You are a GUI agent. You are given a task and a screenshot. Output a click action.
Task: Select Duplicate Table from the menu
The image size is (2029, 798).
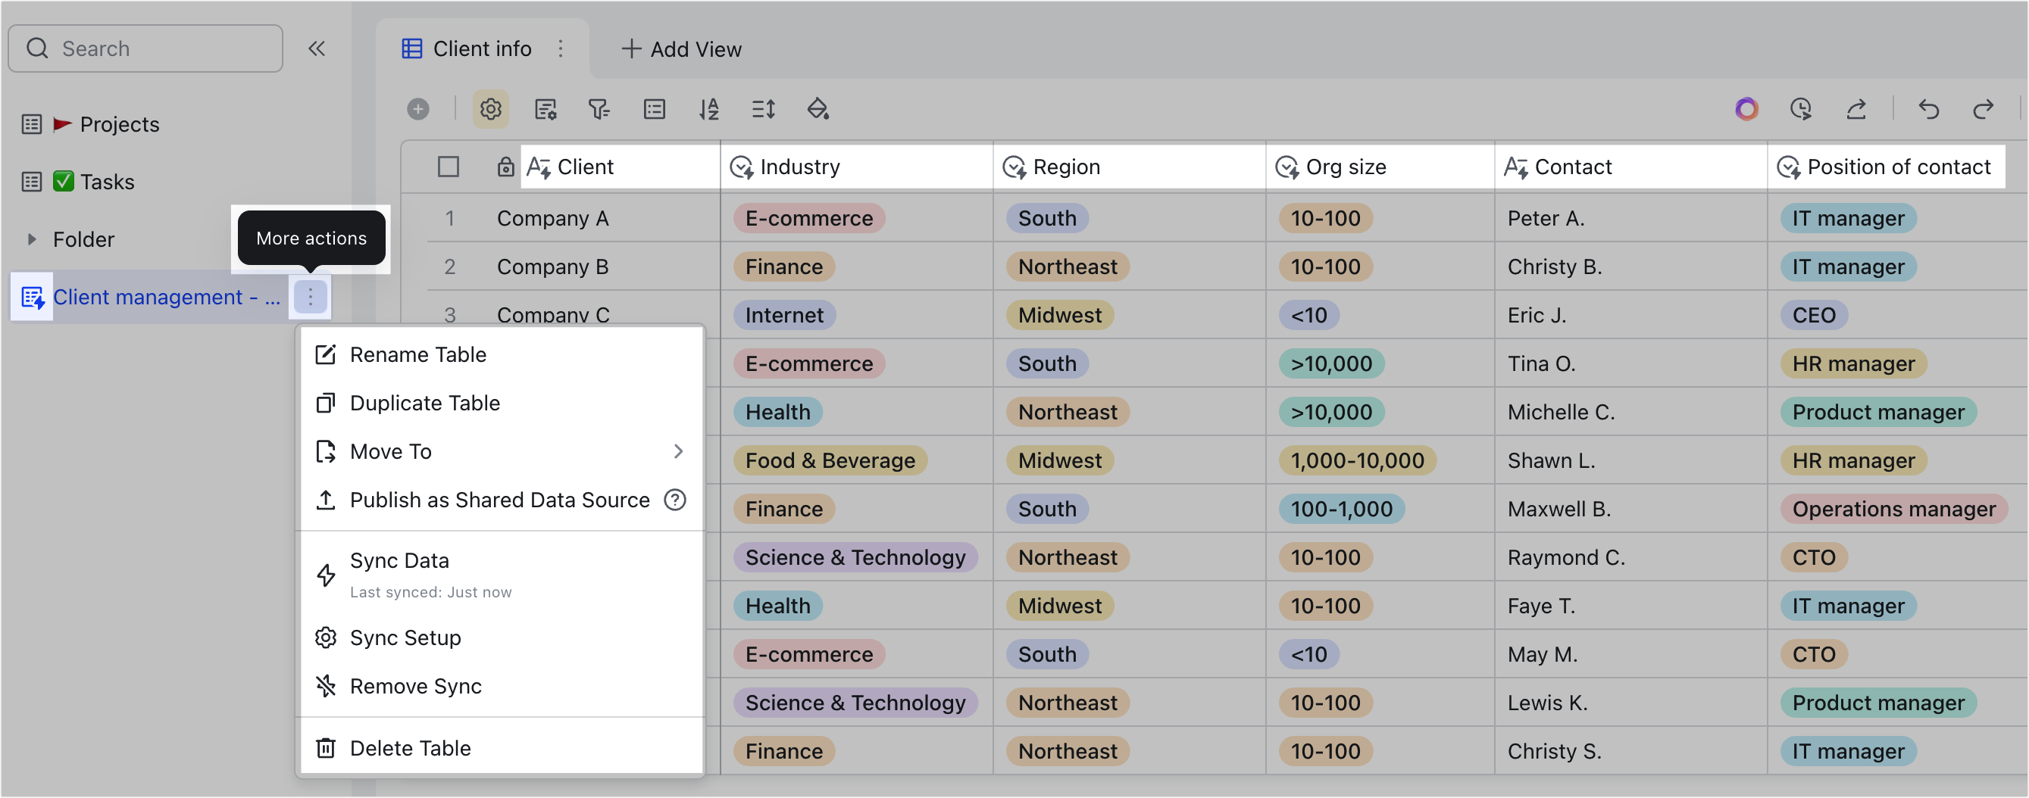click(425, 402)
